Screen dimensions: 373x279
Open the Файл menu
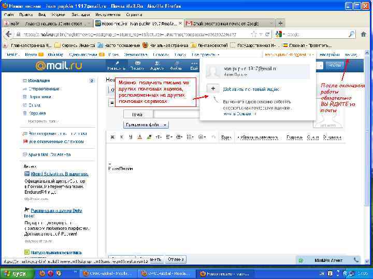coord(9,14)
